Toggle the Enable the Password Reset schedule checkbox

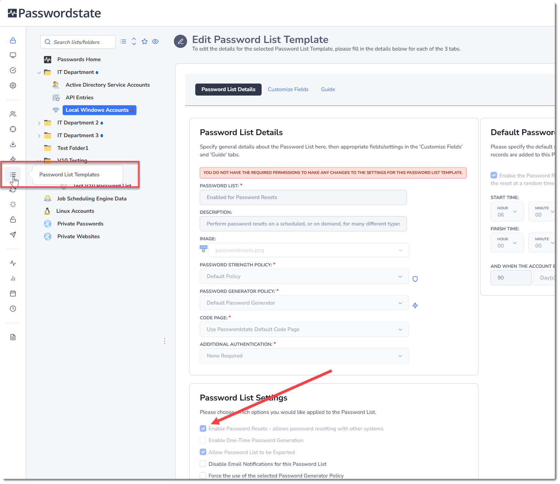pyautogui.click(x=494, y=175)
